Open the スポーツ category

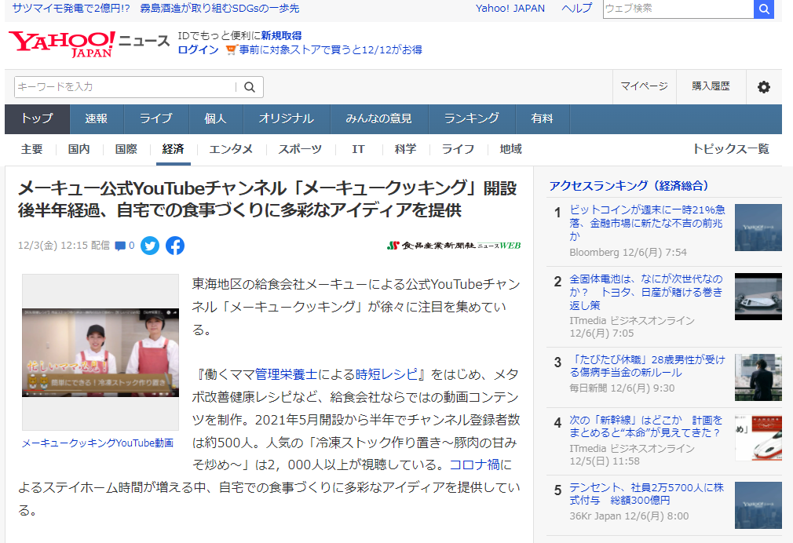pos(300,149)
